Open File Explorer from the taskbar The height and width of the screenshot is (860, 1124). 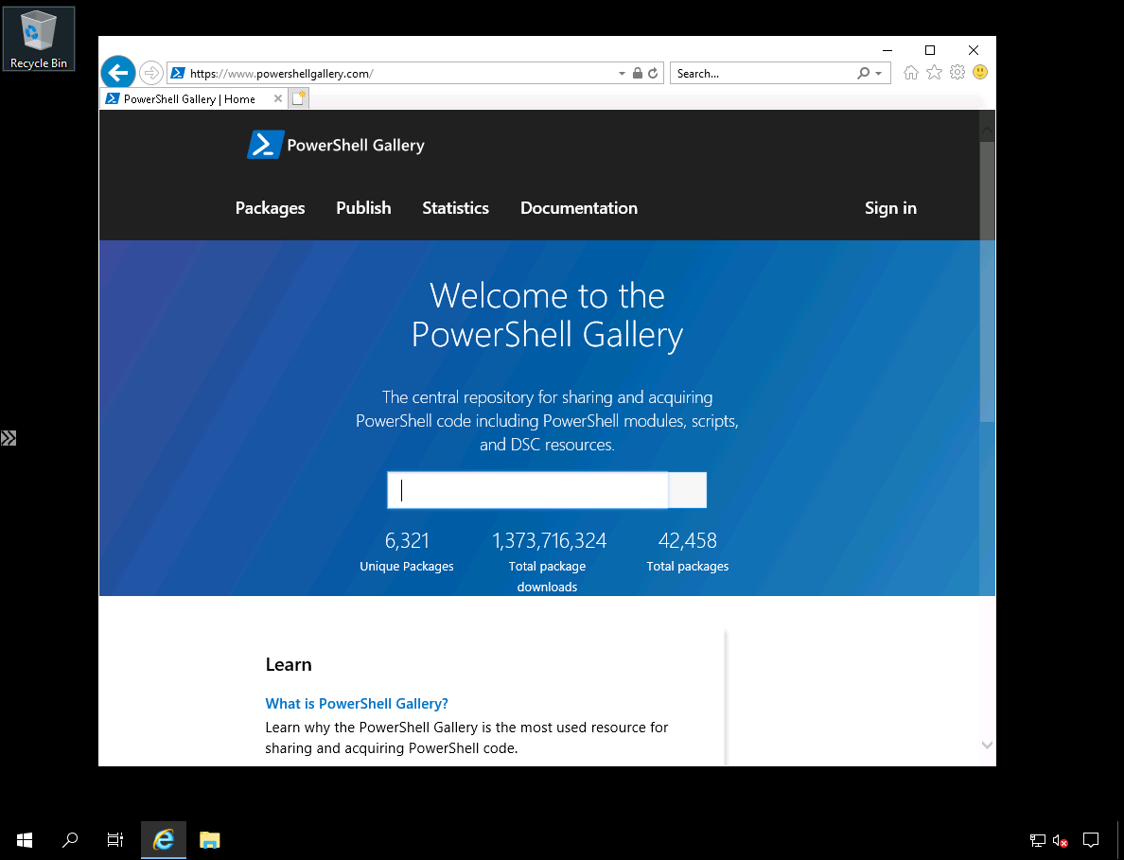[209, 839]
